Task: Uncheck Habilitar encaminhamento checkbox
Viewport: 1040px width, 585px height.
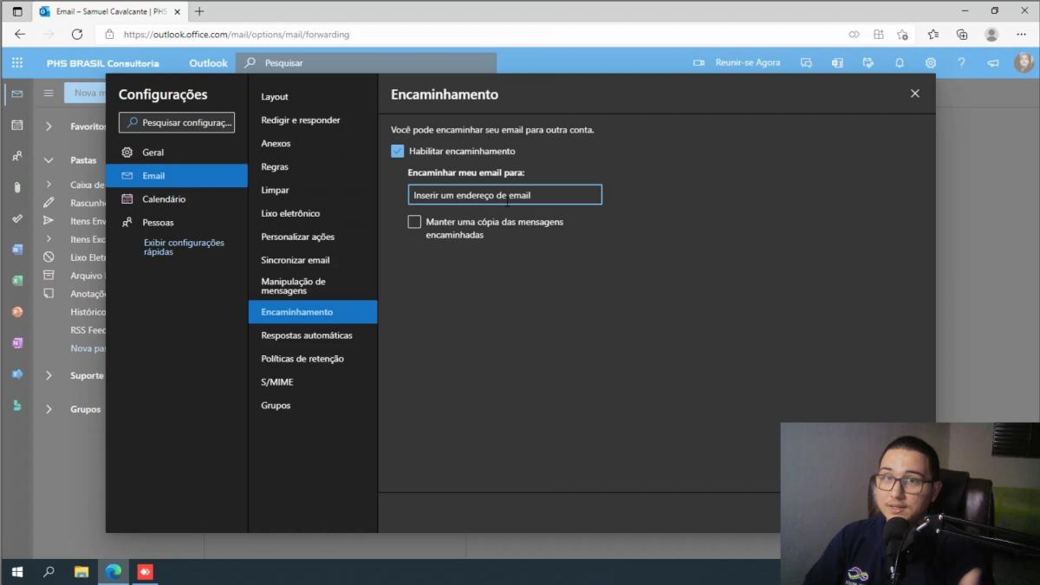Action: click(398, 151)
